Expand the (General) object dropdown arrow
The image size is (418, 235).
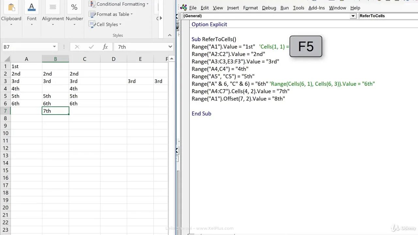(x=353, y=16)
